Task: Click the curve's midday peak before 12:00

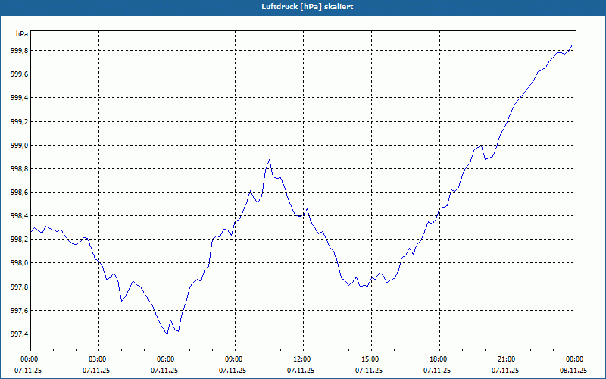Action: (269, 160)
